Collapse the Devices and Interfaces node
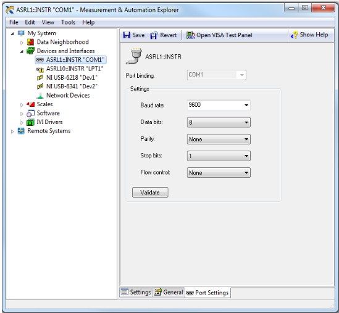 coord(22,51)
